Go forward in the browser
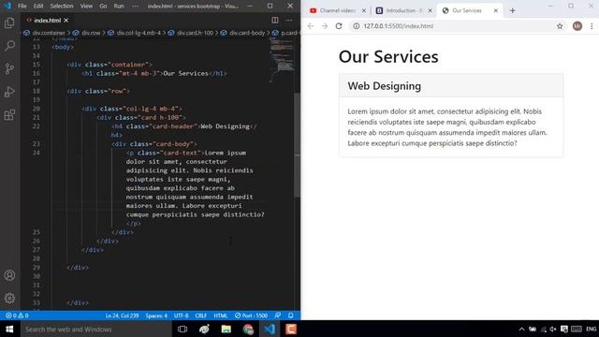 pyautogui.click(x=325, y=26)
